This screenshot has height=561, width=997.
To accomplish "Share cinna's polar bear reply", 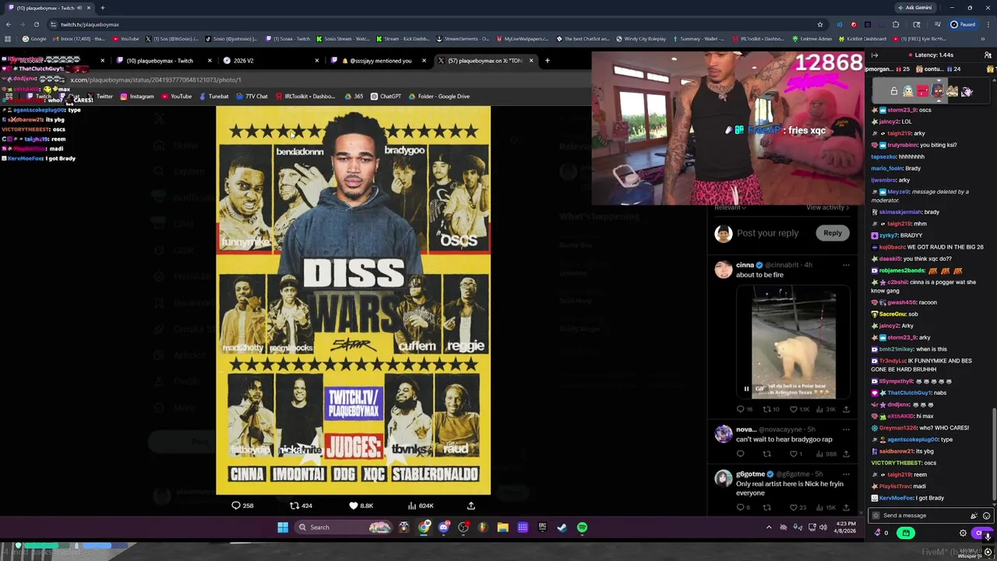I will click(x=846, y=409).
